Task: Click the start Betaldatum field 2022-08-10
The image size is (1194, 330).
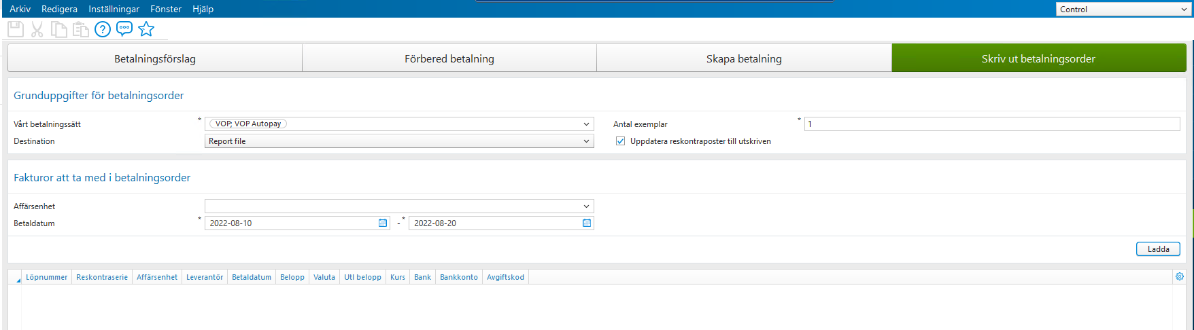Action: click(x=297, y=223)
